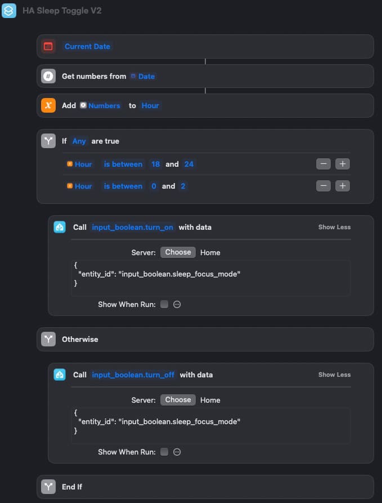Viewport: 382px width, 503px height.
Task: Edit the turn_on entity_id JSON field
Action: 211,278
